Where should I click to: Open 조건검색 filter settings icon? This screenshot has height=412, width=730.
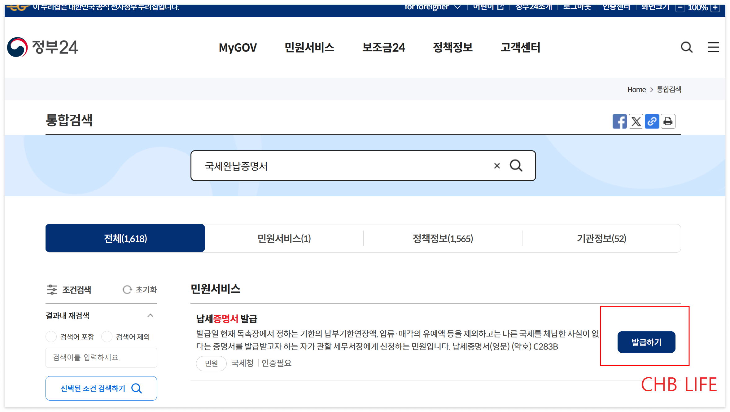pyautogui.click(x=52, y=290)
